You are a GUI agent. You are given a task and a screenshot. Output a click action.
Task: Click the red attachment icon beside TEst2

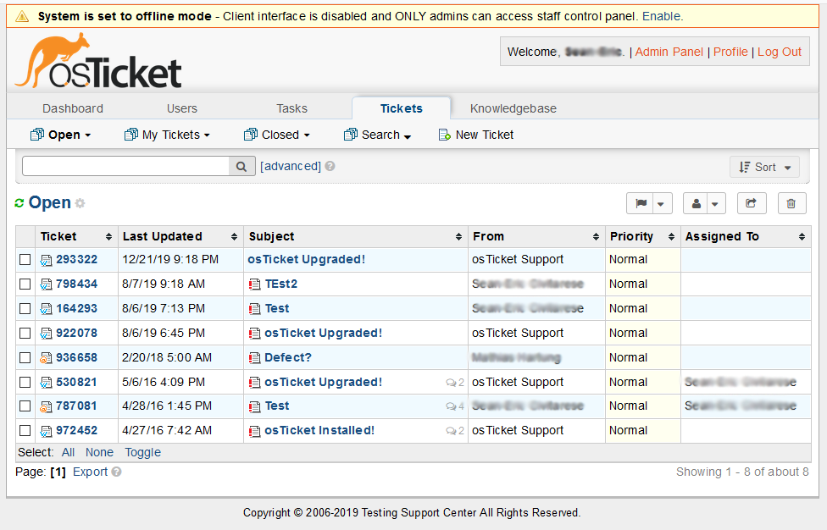[255, 284]
